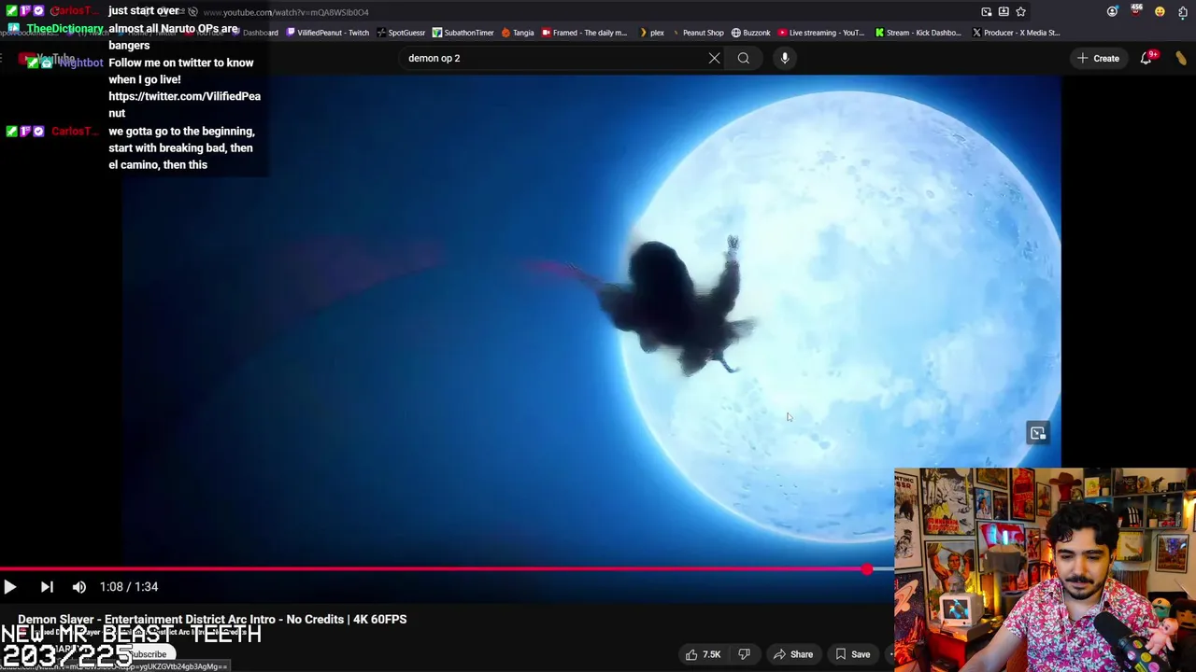This screenshot has width=1196, height=672.
Task: Click the browser address bar URL
Action: coord(286,12)
